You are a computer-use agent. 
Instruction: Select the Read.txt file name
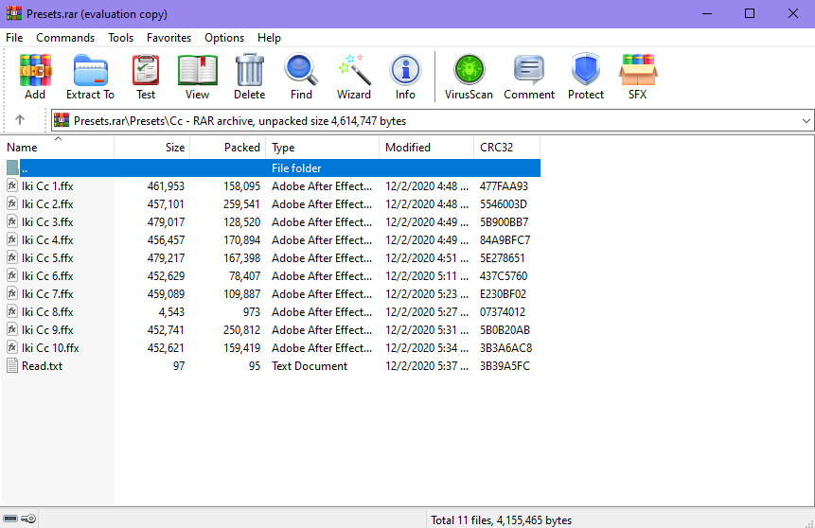pyautogui.click(x=42, y=366)
